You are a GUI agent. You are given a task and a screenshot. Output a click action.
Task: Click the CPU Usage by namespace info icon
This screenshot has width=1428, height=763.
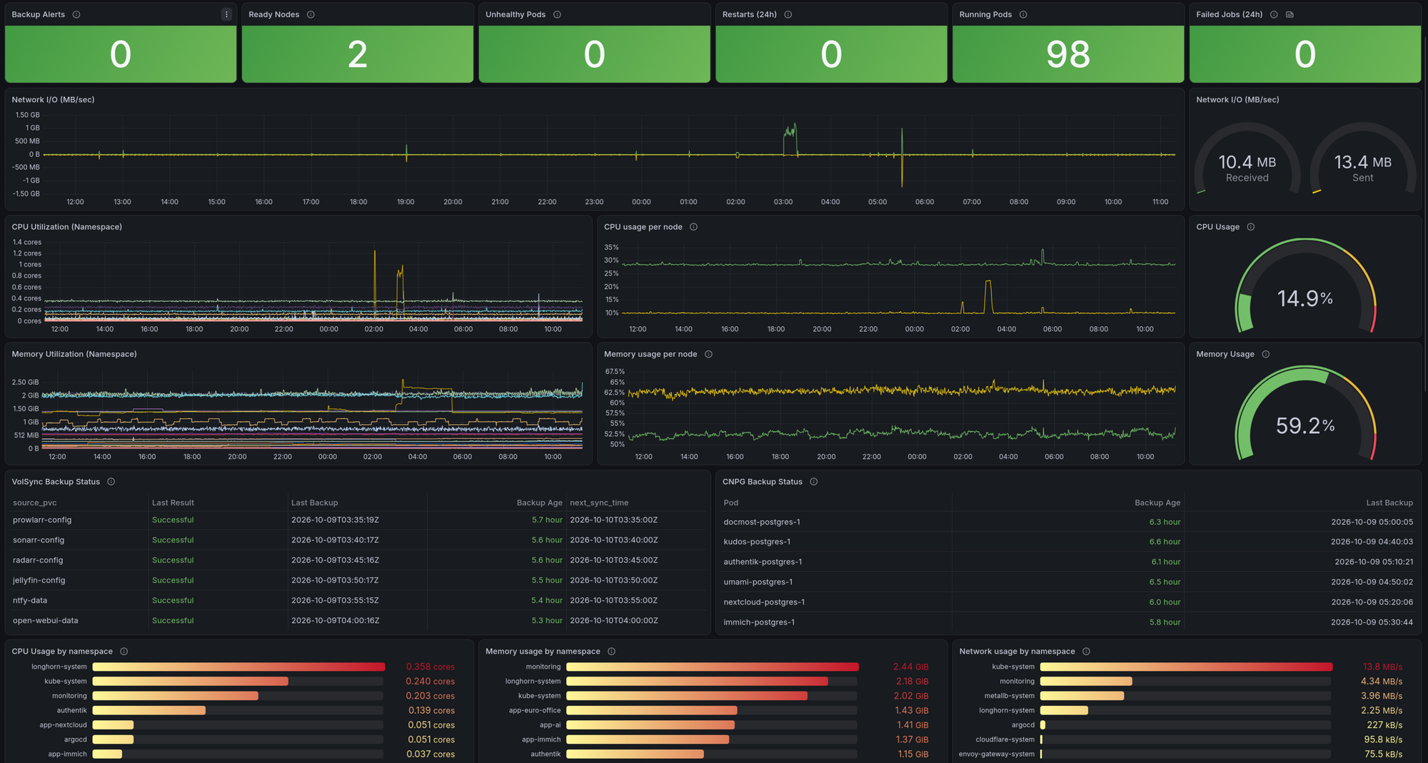tap(124, 652)
